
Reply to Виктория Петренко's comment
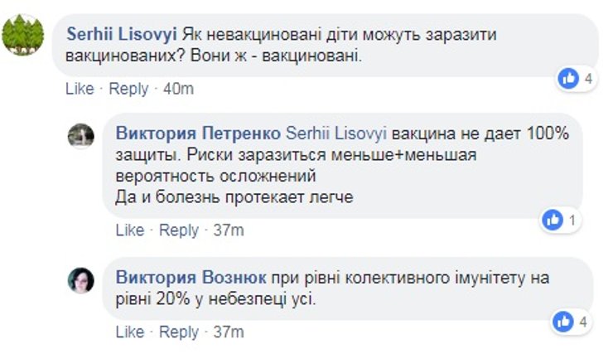[178, 230]
